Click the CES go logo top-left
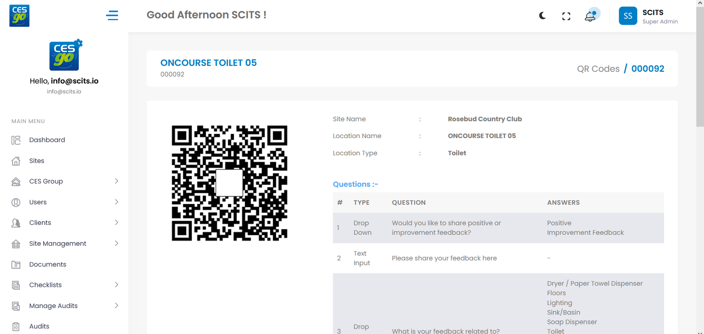 (x=19, y=16)
